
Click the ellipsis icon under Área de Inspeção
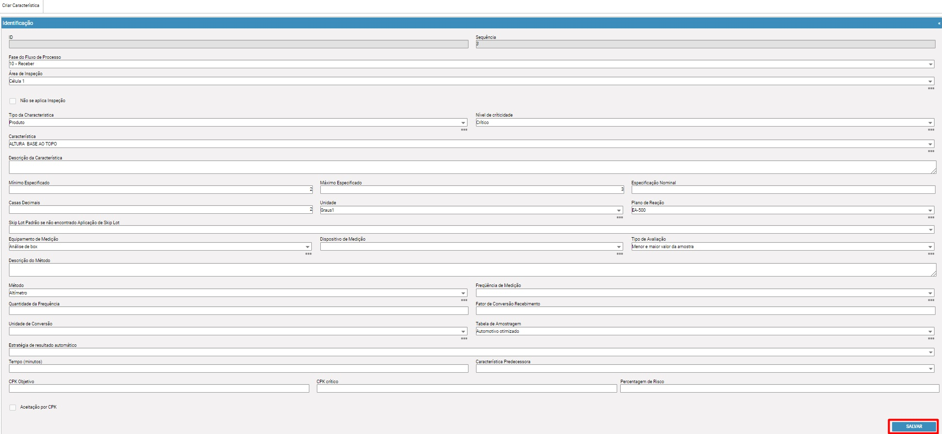pyautogui.click(x=931, y=89)
